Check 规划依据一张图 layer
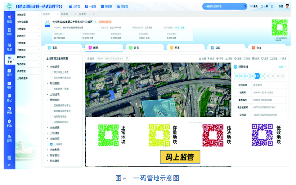Image resolution: width=296 pixels, height=185 pixels. click(51, 89)
